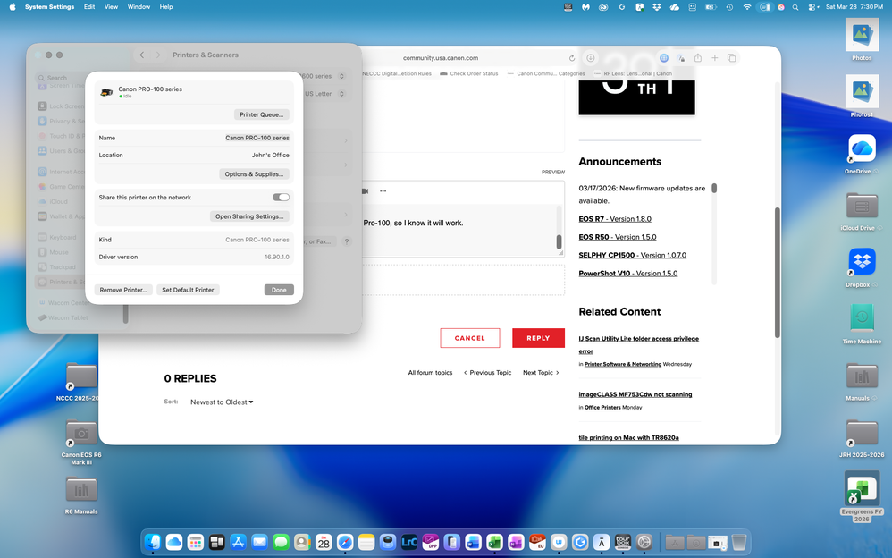
Task: Click the Safari address bar
Action: (441, 58)
